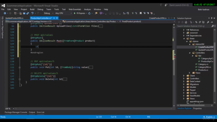This screenshot has width=217, height=122.
Task: Expand the Put method outline toggle
Action: (20, 67)
